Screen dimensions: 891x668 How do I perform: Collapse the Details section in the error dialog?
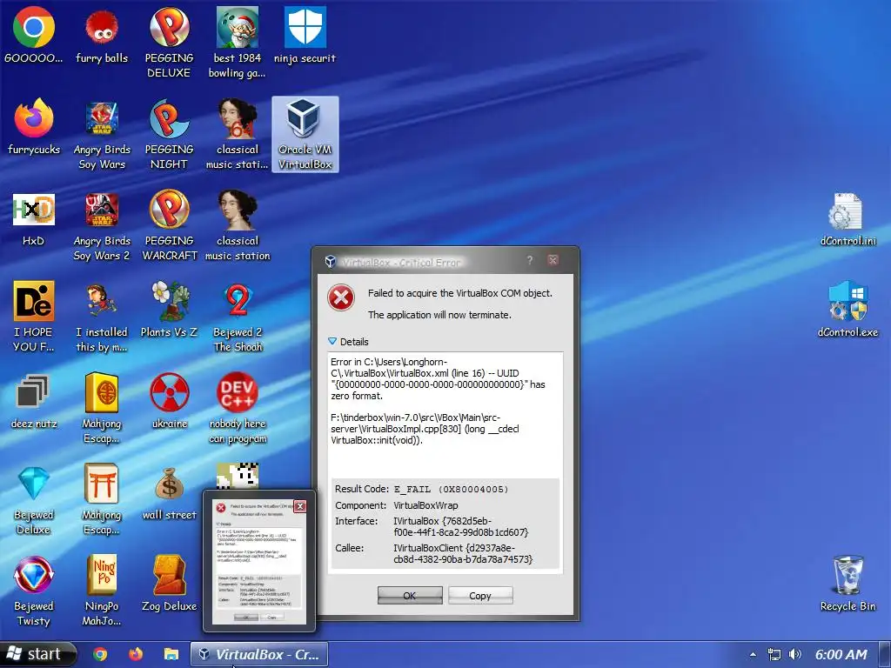332,341
